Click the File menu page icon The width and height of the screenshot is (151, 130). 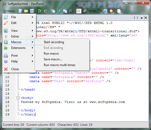click(x=6, y=17)
